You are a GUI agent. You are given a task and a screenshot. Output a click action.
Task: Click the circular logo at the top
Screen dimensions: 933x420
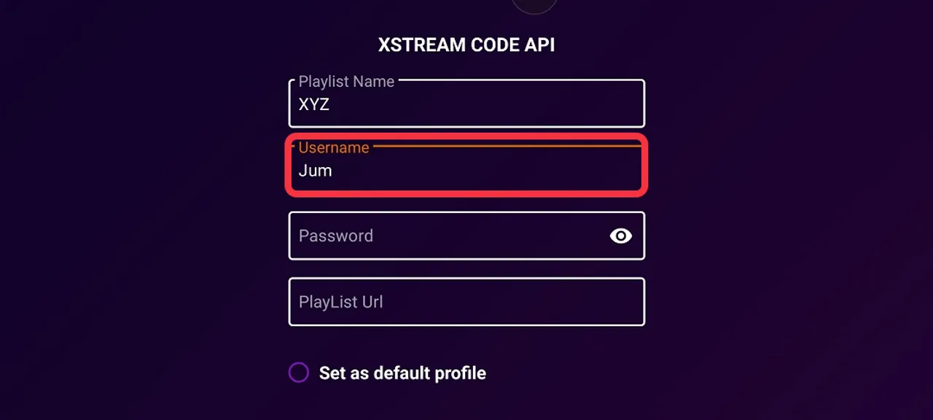click(x=534, y=4)
